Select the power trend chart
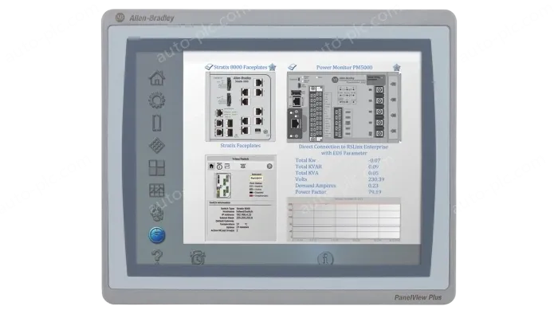 [x=344, y=219]
